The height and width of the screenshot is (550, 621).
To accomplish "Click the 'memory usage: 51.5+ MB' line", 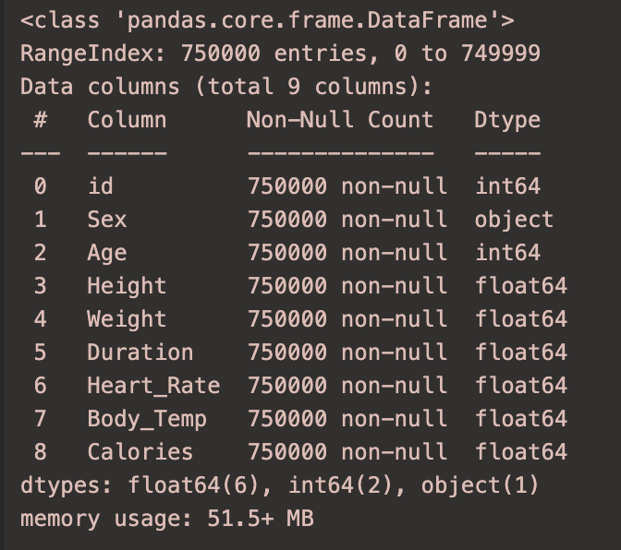I will click(x=167, y=519).
